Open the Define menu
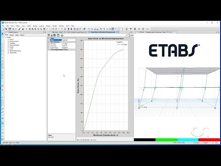This screenshot has height=166, width=221. tap(17, 26)
